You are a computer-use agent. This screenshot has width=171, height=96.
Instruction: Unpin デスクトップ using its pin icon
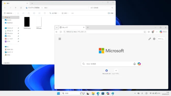[18, 28]
